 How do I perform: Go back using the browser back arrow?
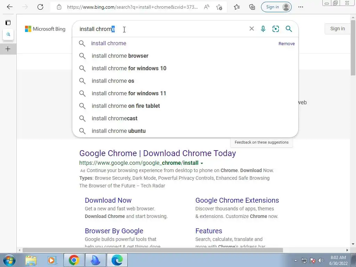click(x=9, y=7)
